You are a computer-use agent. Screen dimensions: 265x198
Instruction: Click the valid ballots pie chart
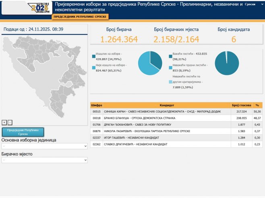tap(227, 63)
